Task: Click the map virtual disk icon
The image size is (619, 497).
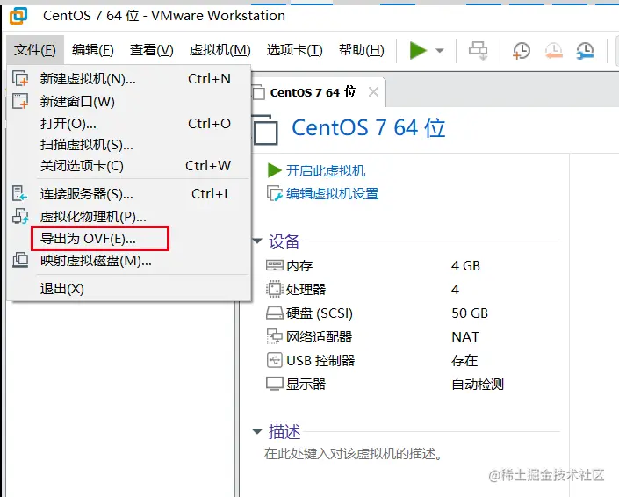Action: pyautogui.click(x=20, y=260)
